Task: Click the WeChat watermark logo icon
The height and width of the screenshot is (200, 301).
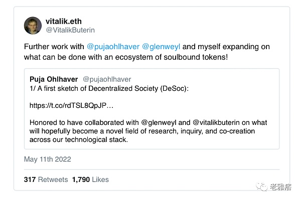Action: tap(261, 186)
